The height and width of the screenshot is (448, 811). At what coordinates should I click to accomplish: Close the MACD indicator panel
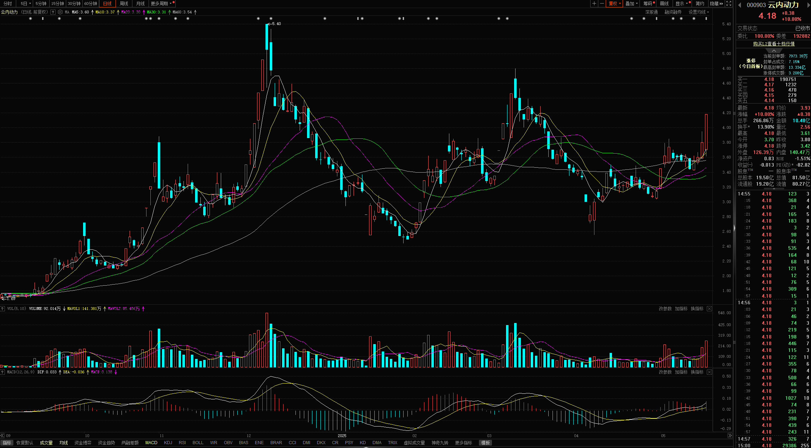(710, 372)
